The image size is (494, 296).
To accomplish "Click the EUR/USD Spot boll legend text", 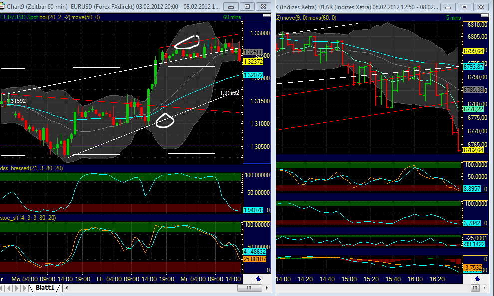I will [x=30, y=17].
